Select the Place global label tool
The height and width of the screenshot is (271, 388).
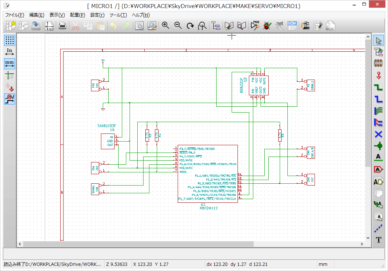(x=378, y=169)
